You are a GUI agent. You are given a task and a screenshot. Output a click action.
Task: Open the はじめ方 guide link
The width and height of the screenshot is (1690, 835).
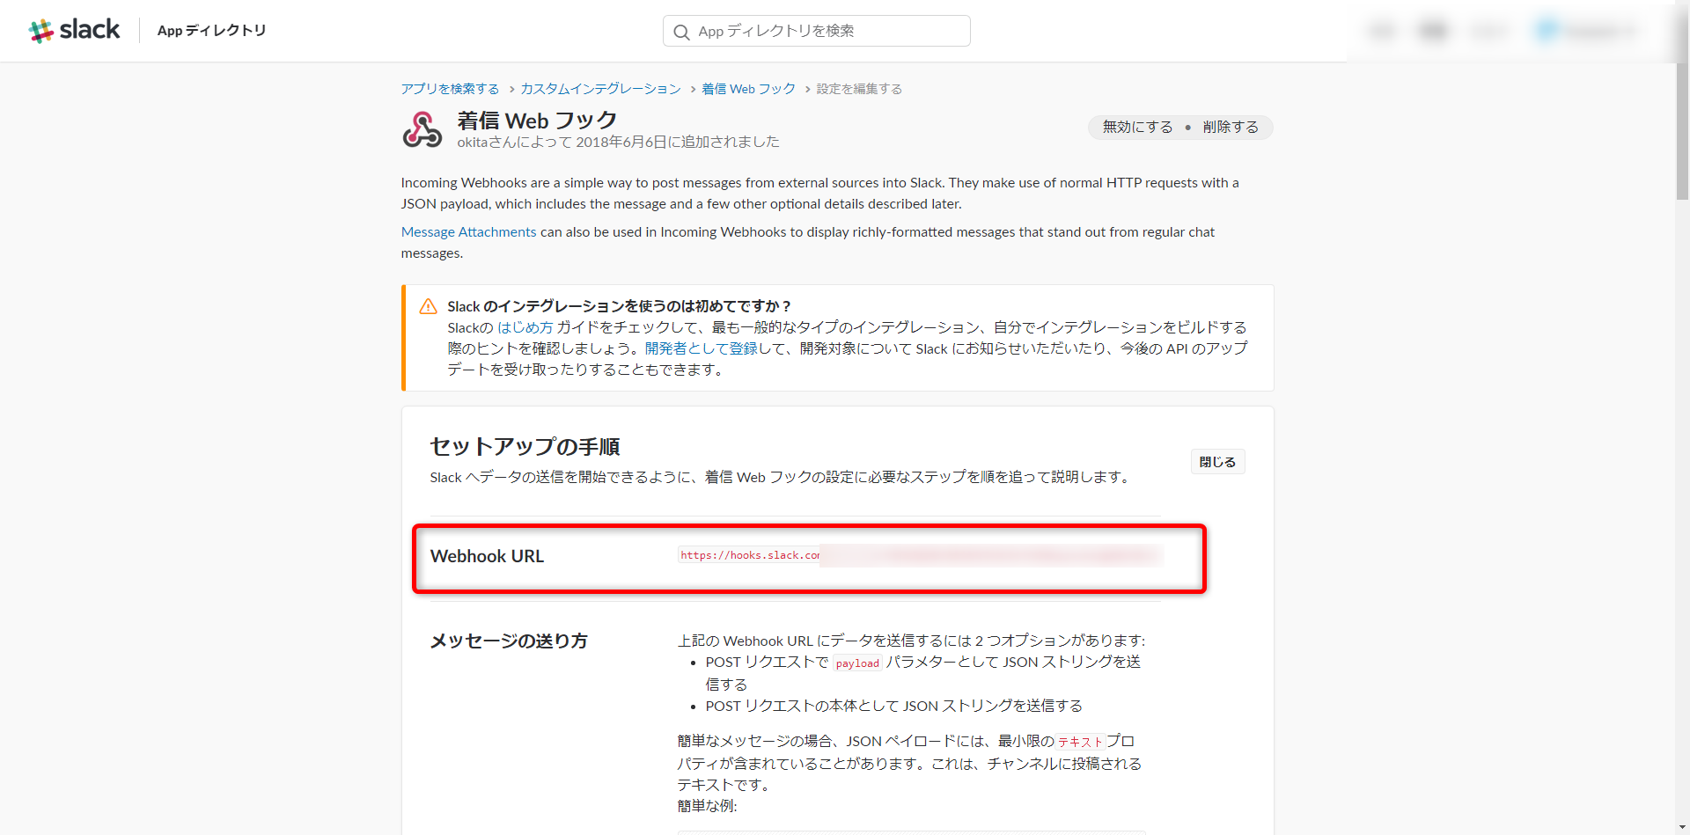(525, 327)
